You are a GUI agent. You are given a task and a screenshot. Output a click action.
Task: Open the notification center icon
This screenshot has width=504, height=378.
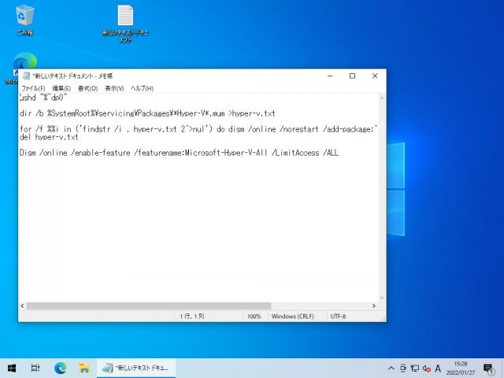[488, 368]
